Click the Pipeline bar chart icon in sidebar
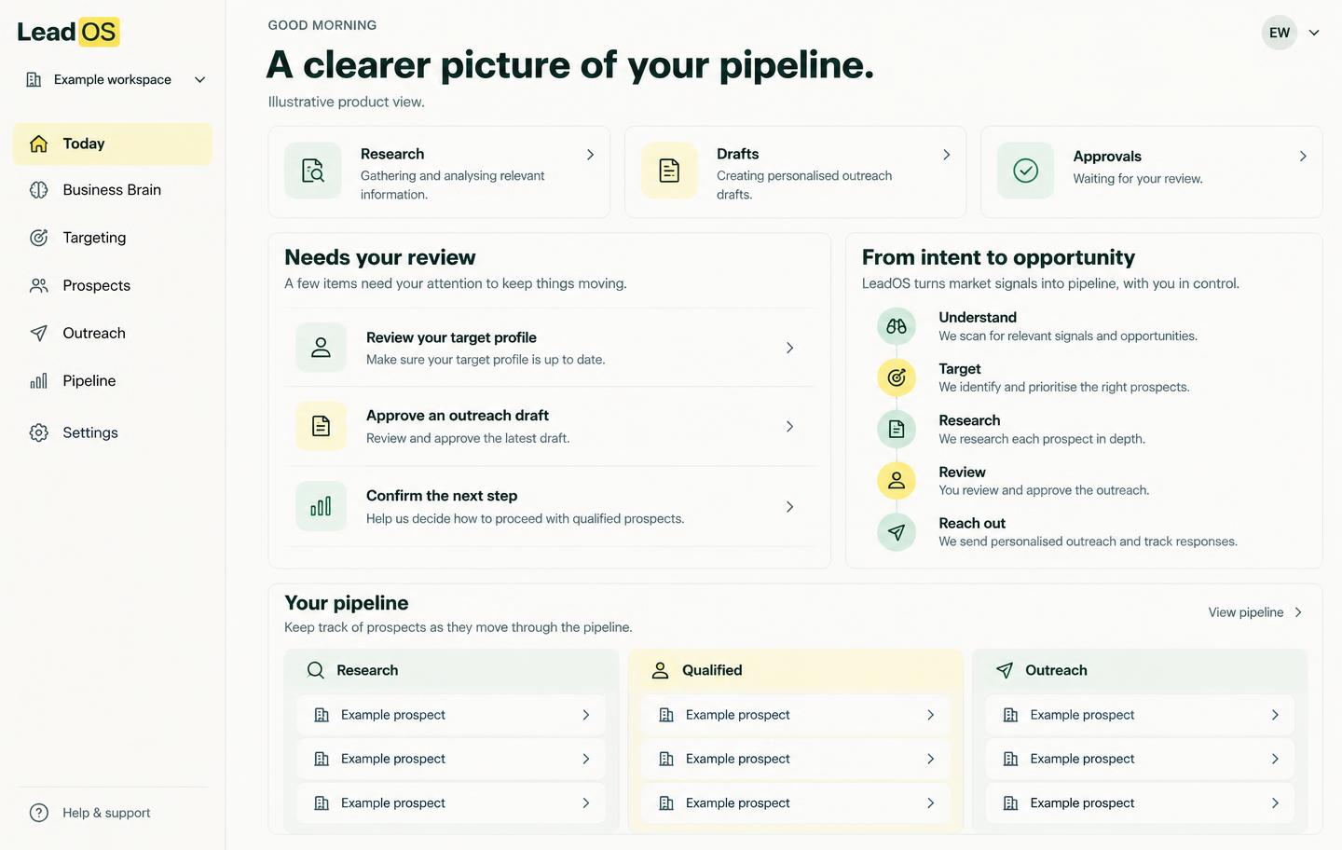The width and height of the screenshot is (1342, 850). (x=38, y=380)
